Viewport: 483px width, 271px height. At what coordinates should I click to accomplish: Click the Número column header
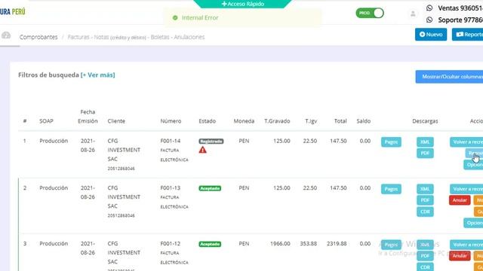point(171,121)
